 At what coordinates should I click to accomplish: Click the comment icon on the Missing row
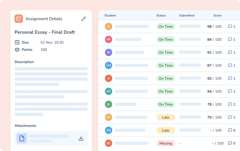231,143
